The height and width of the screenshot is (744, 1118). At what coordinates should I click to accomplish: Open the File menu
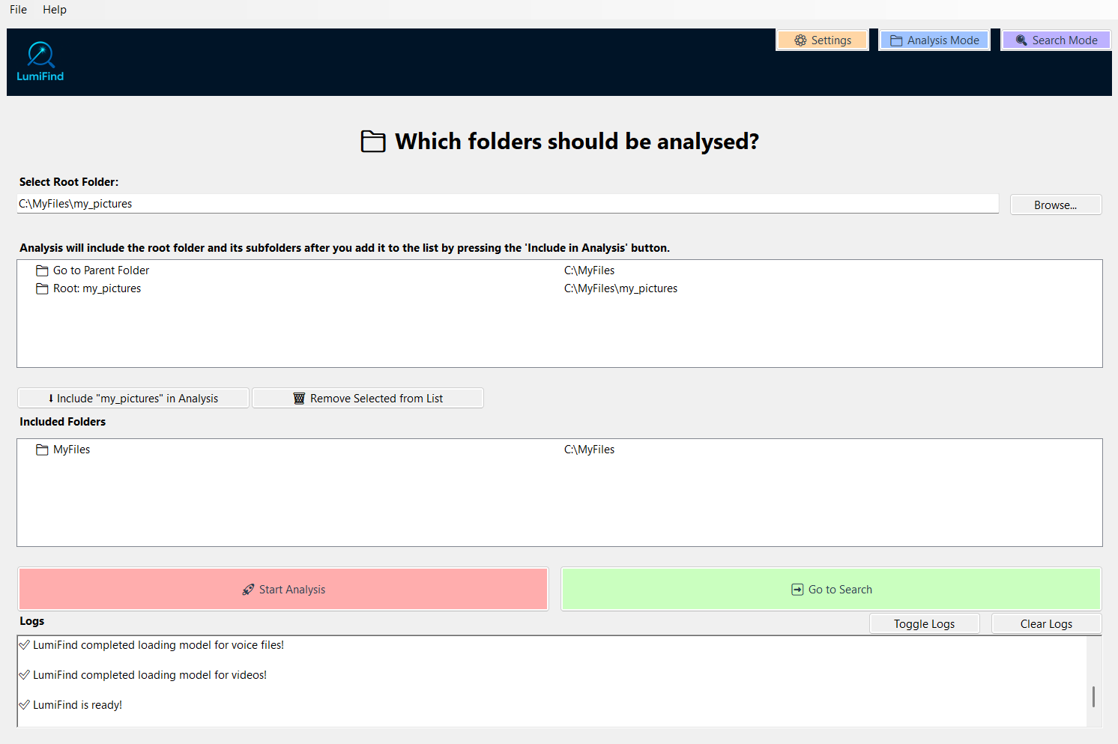coord(18,10)
